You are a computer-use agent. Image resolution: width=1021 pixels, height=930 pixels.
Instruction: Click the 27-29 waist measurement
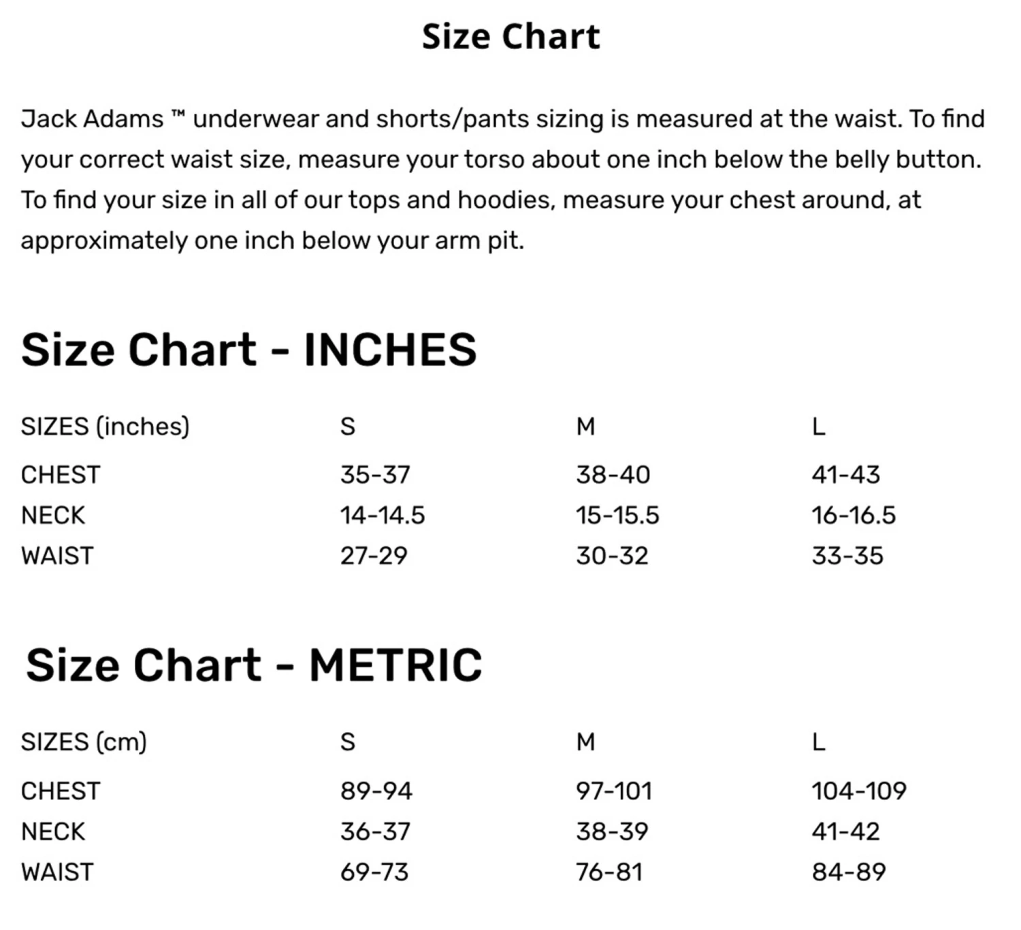[x=374, y=556]
